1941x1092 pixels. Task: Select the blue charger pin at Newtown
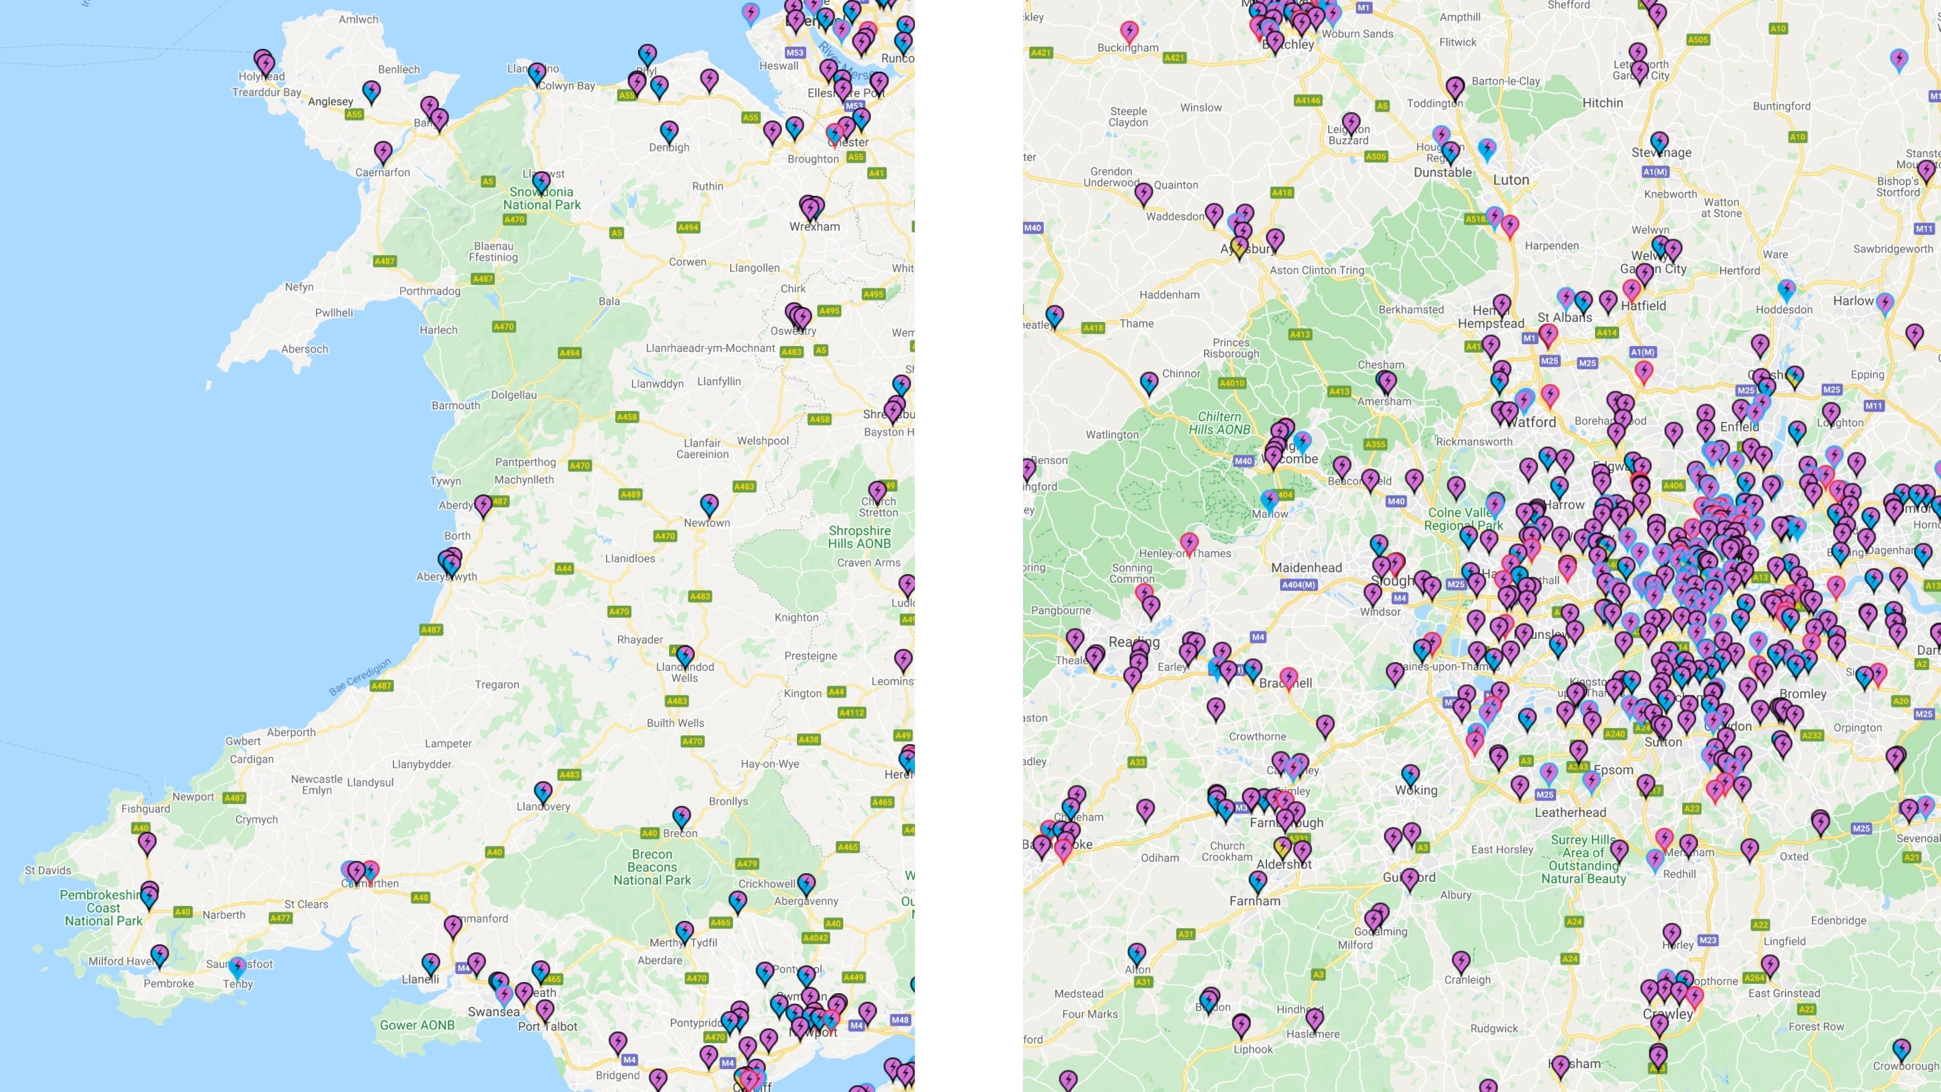pos(709,504)
